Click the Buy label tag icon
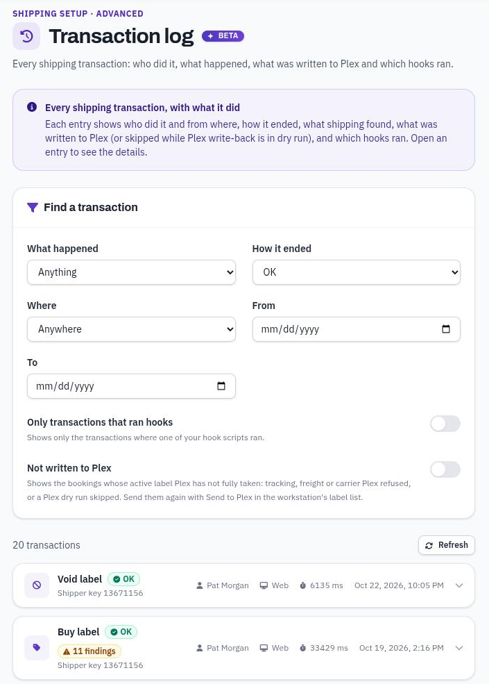 37,647
